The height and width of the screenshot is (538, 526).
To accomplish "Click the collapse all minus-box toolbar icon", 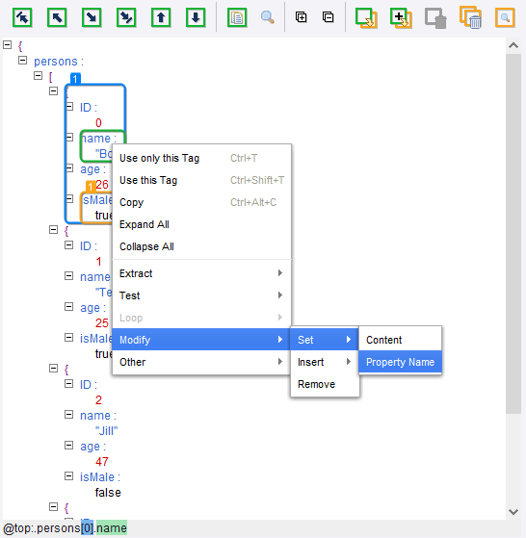I will pos(329,16).
